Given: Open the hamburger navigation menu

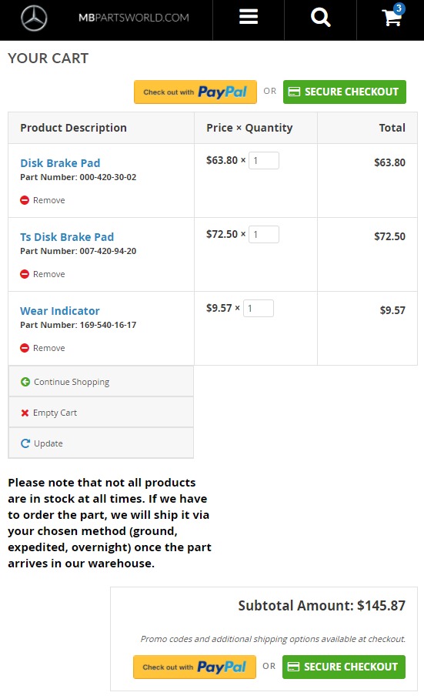Looking at the screenshot, I should click(249, 17).
